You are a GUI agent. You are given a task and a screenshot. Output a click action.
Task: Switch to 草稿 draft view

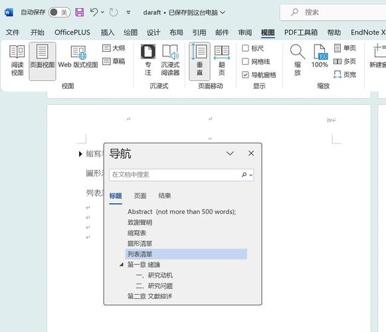coord(114,61)
